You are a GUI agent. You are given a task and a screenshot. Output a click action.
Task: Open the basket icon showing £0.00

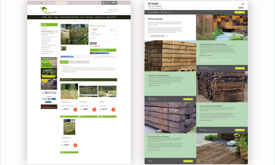(104, 3)
